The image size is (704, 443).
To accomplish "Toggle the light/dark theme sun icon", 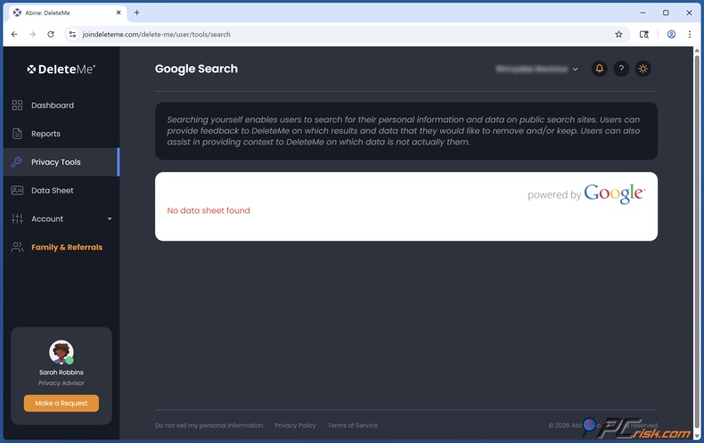I will pos(643,69).
